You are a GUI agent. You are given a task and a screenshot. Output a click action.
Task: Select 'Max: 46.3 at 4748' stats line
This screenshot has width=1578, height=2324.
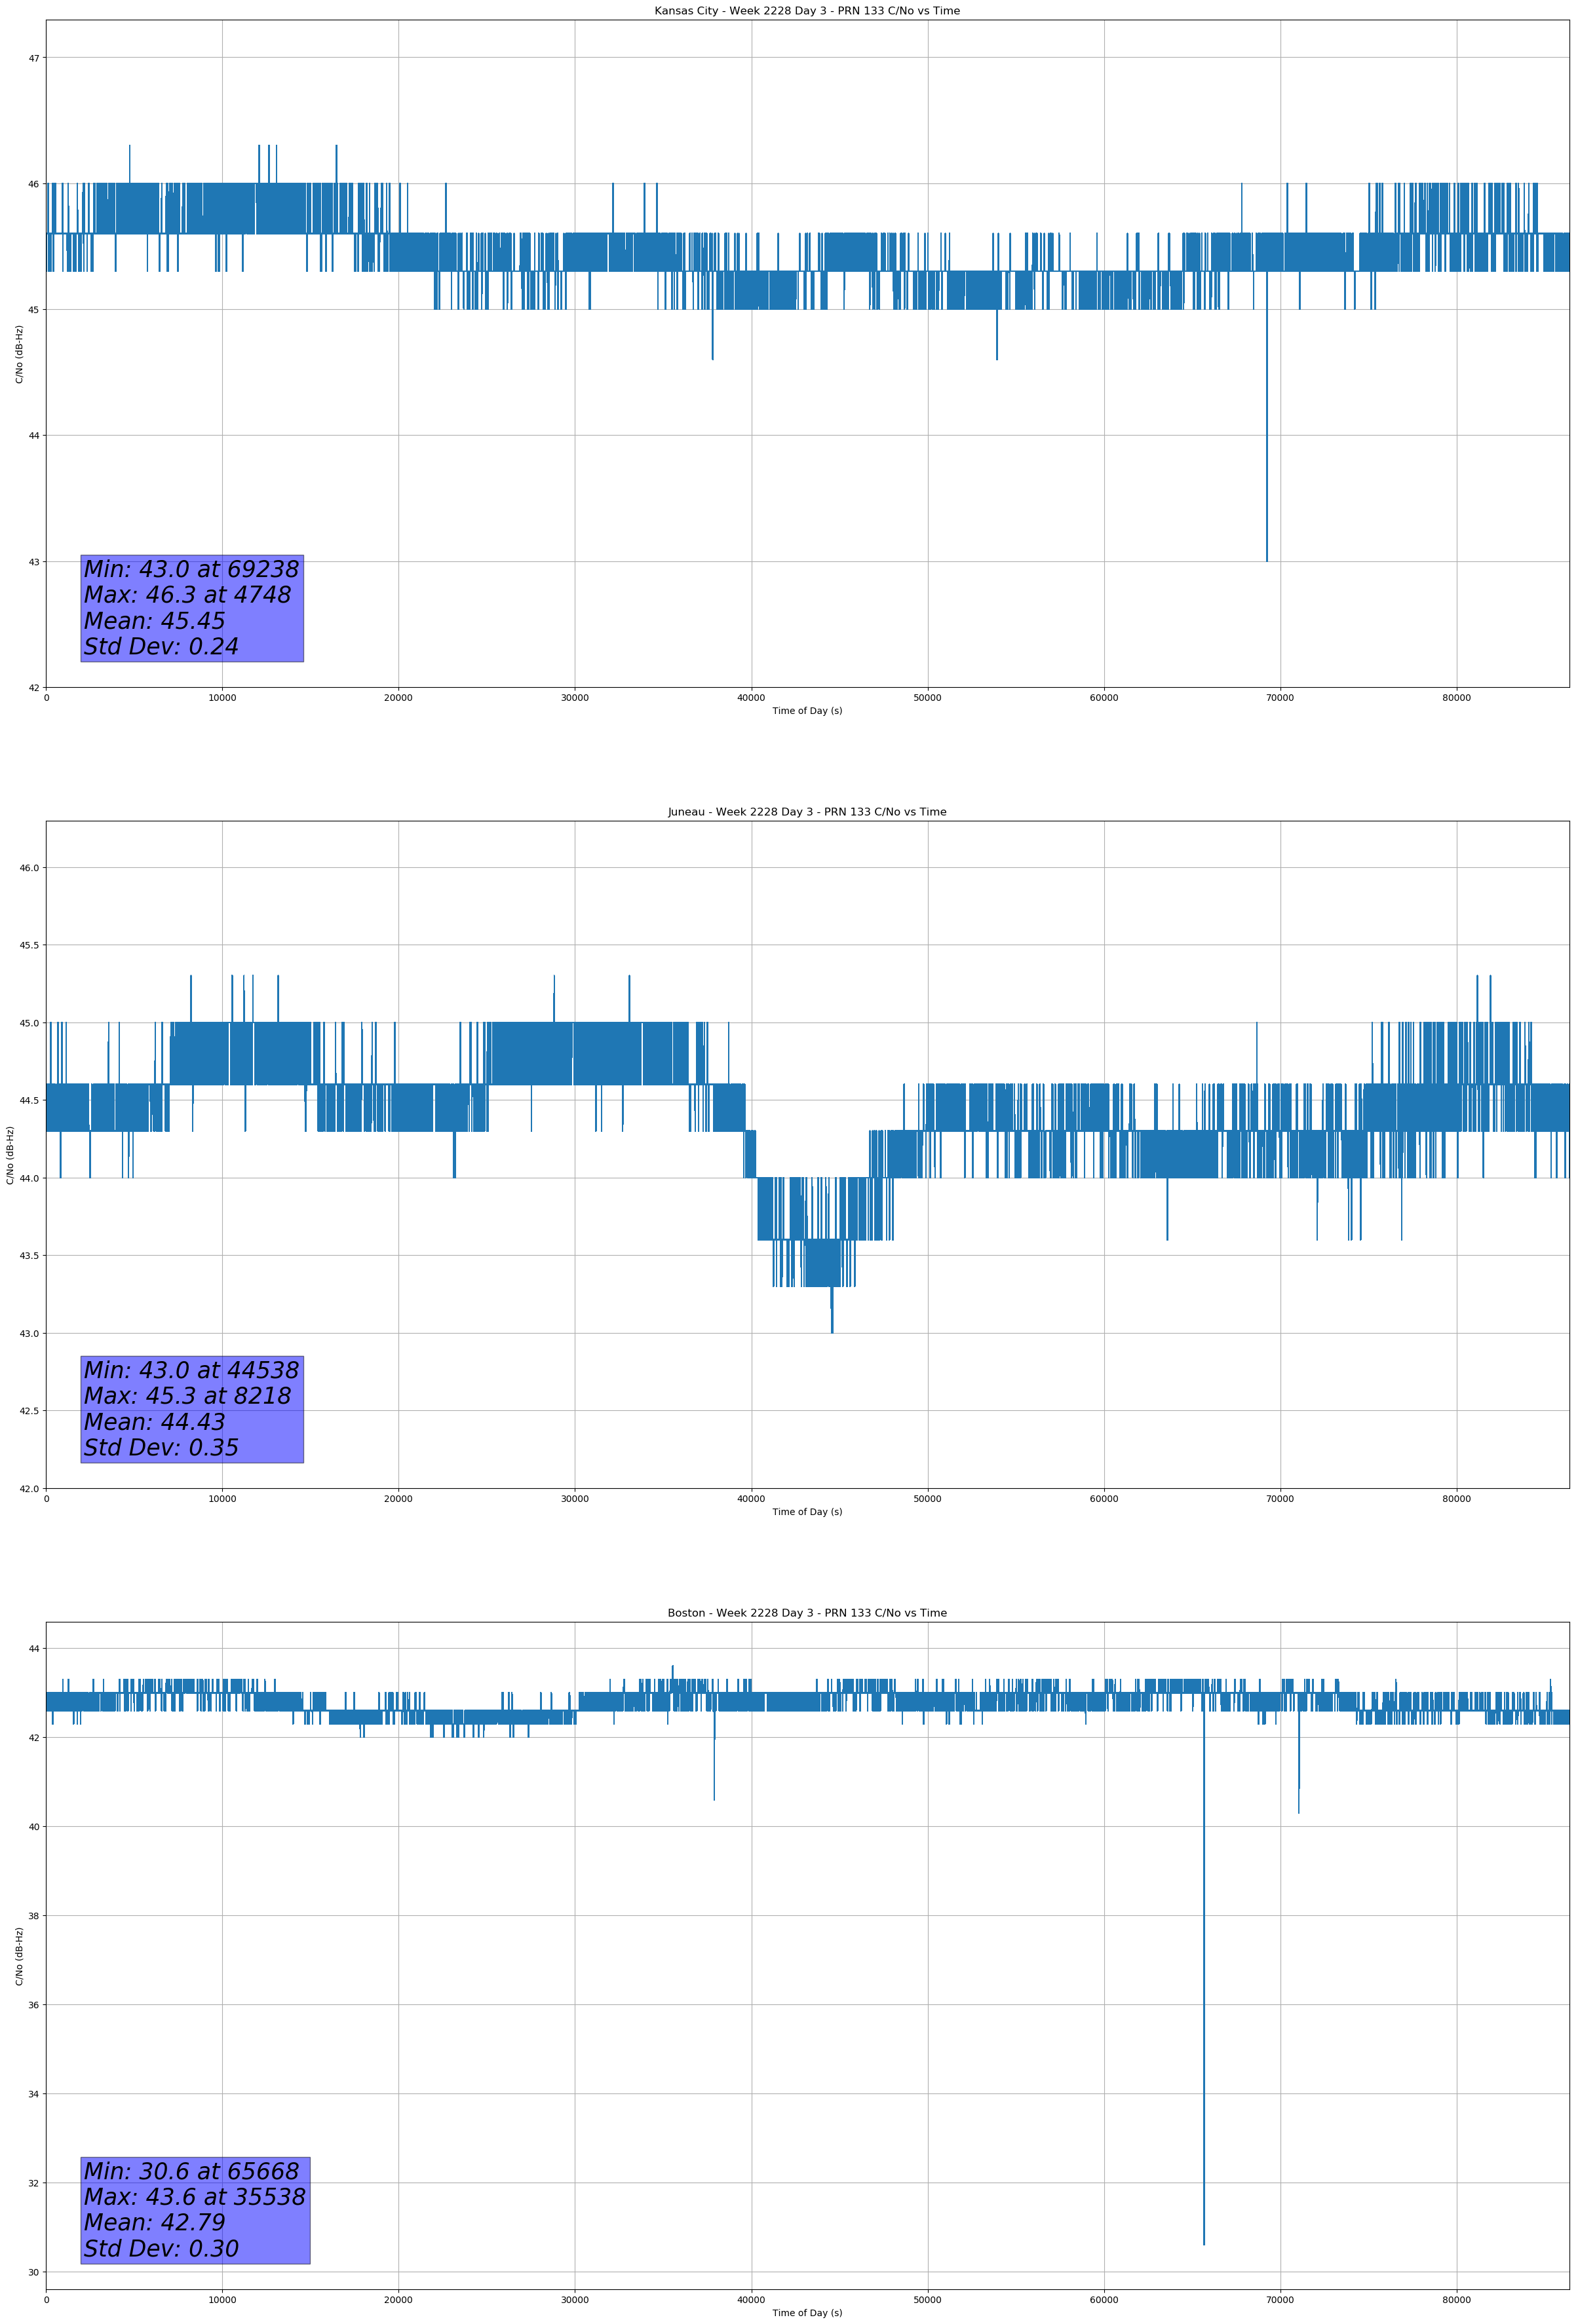point(187,595)
